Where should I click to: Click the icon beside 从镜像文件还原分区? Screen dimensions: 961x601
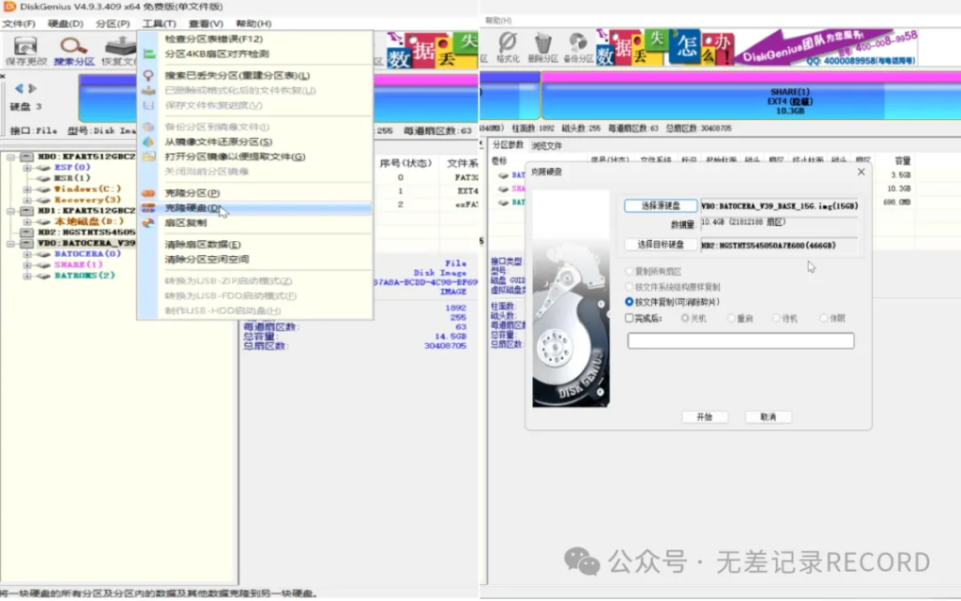pos(149,142)
